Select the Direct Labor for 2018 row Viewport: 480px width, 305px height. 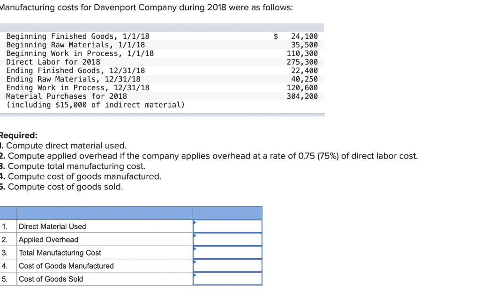pos(141,62)
